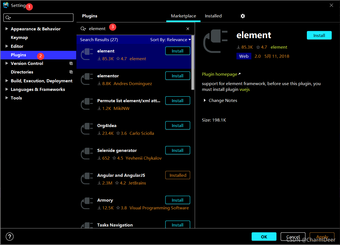Expand the Editor settings node
Screen dimensions: 340x245
point(7,46)
